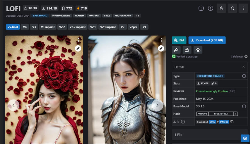Open the help question mark icon

tap(210, 8)
